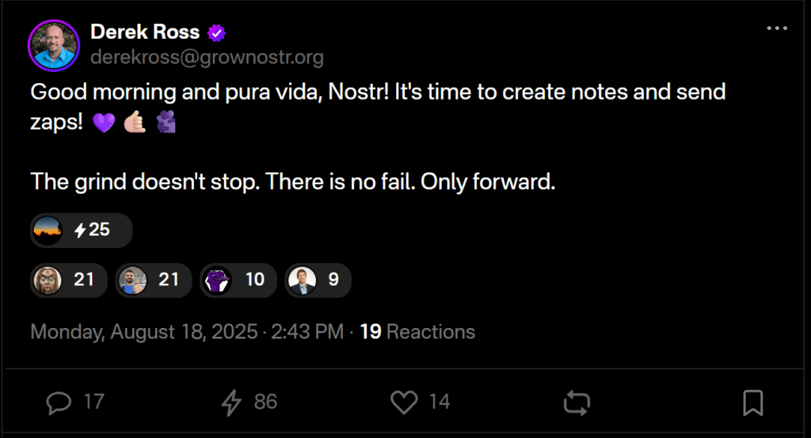The width and height of the screenshot is (811, 438).
Task: Click the repost arrows icon
Action: point(577,402)
